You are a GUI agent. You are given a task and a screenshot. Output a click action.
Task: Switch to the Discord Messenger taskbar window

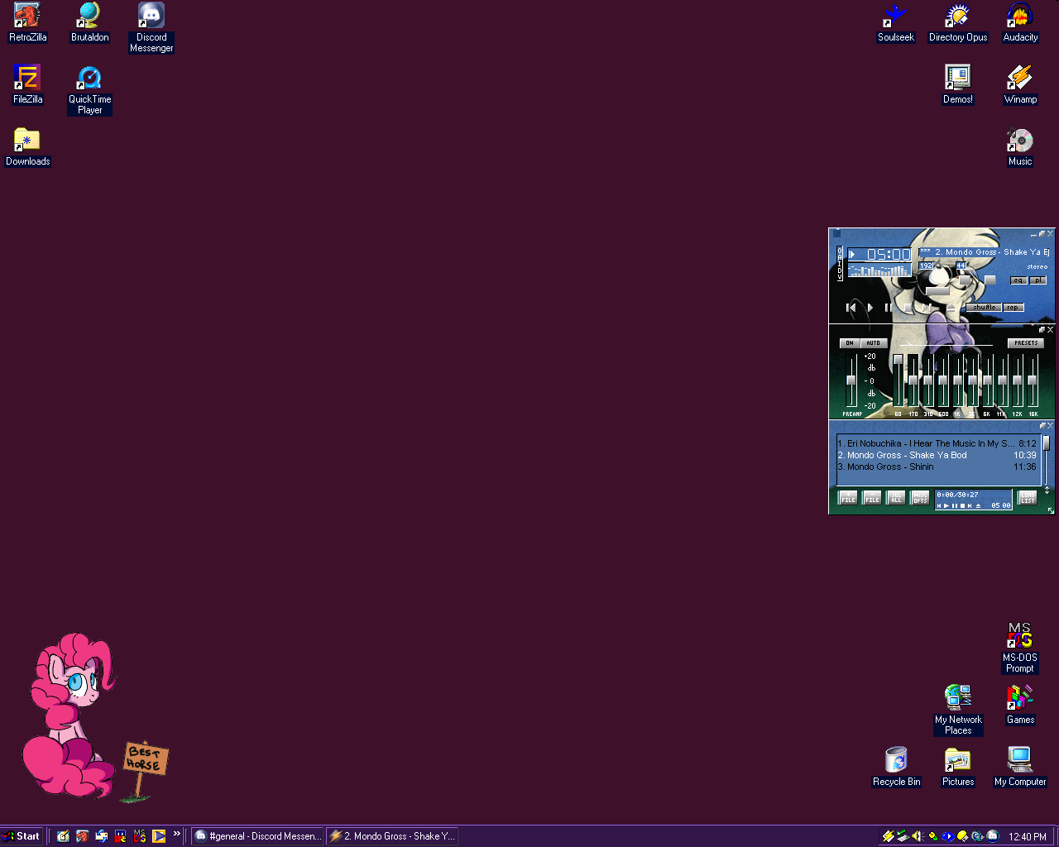(x=257, y=836)
